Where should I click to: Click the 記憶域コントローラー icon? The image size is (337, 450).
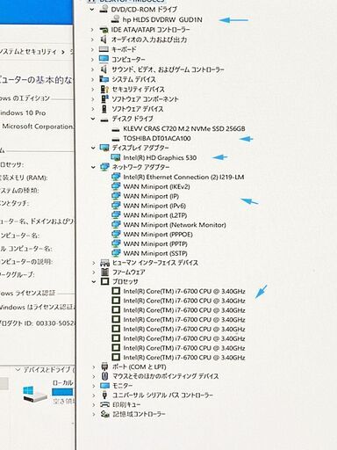104,414
